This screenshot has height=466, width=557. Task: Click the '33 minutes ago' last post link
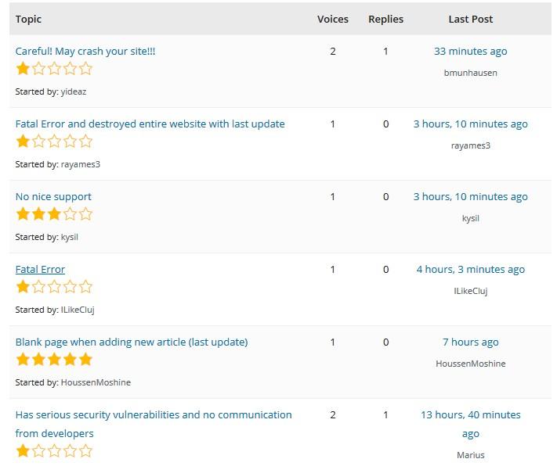tap(470, 51)
